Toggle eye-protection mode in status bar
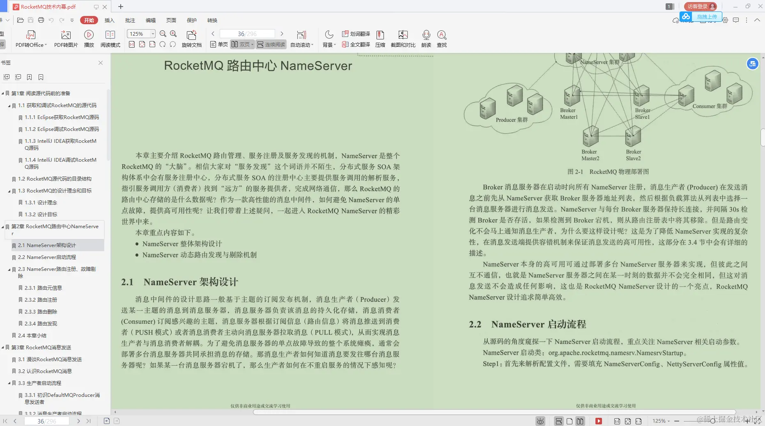Screen dimensions: 765x426 pos(540,421)
